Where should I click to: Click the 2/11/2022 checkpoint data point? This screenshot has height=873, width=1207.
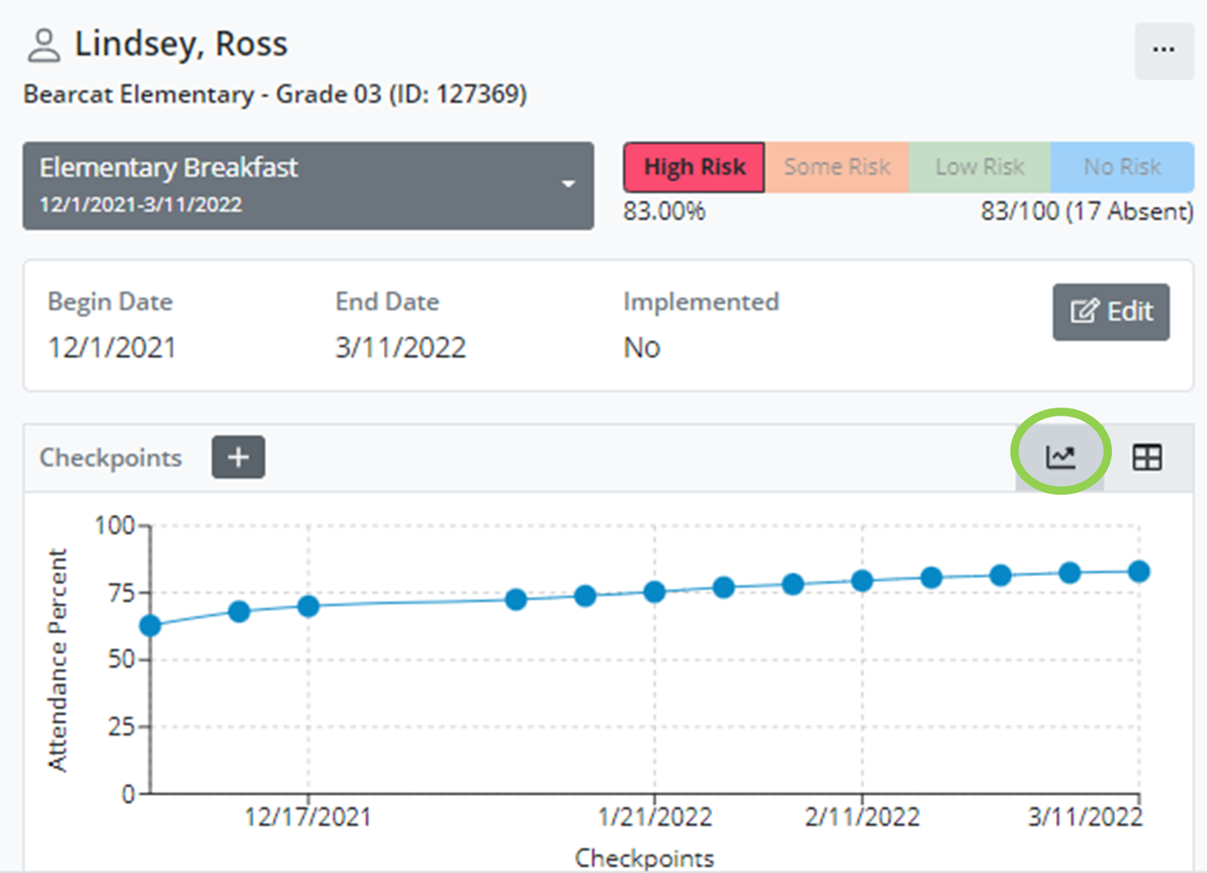point(862,580)
